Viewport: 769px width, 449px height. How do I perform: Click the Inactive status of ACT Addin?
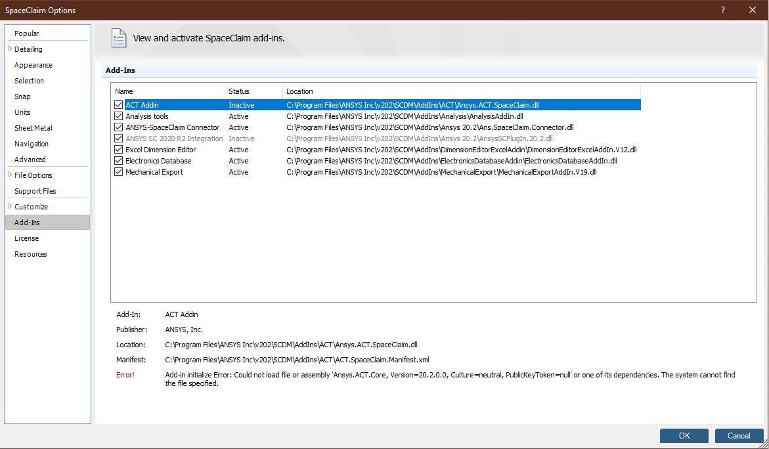(241, 105)
